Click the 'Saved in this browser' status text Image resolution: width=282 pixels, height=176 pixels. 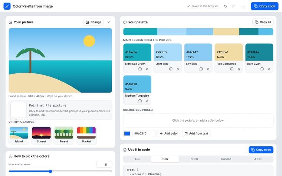click(205, 6)
